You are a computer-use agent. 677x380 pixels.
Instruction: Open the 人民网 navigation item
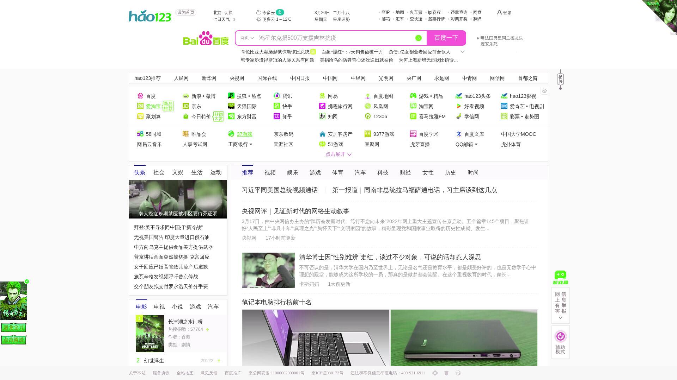(181, 78)
